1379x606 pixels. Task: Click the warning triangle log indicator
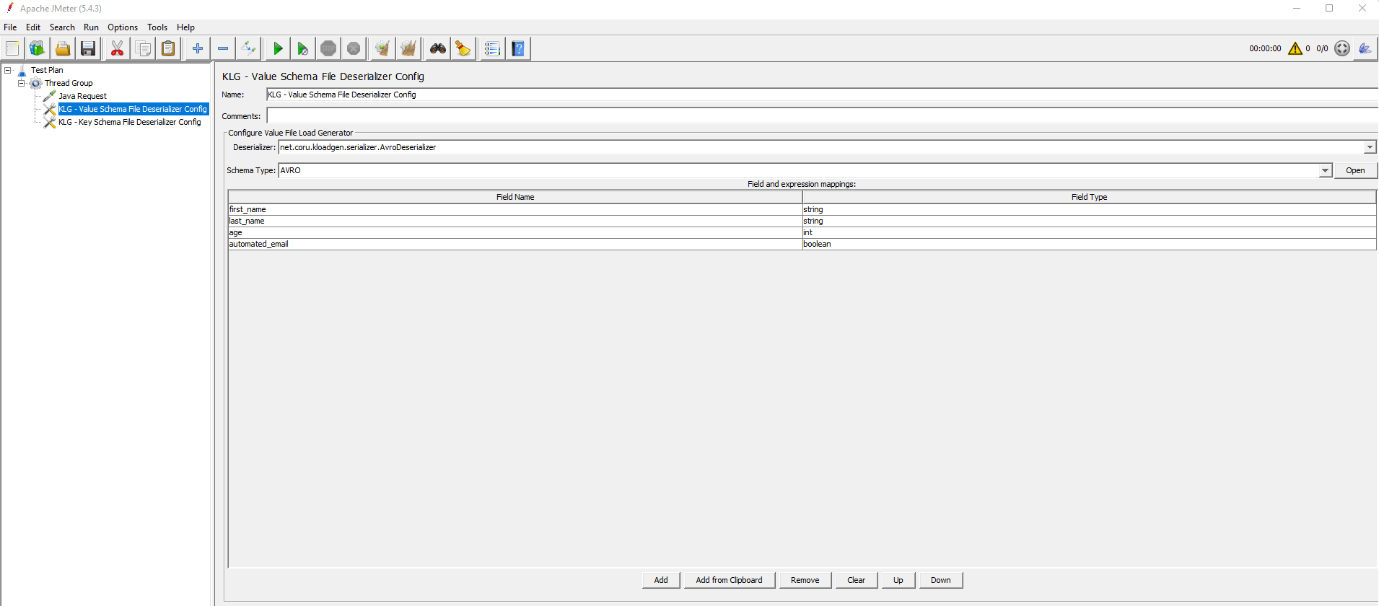coord(1295,48)
